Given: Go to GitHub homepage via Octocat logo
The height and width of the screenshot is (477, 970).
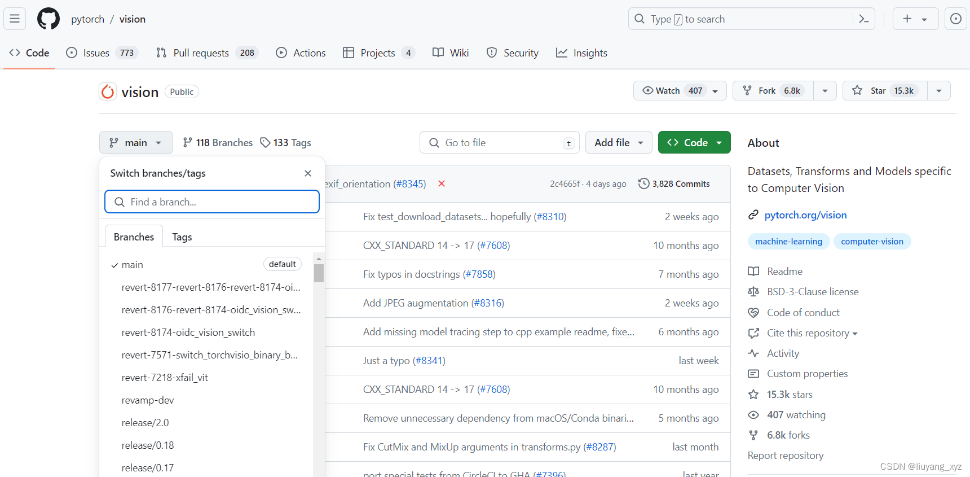Looking at the screenshot, I should pos(48,19).
